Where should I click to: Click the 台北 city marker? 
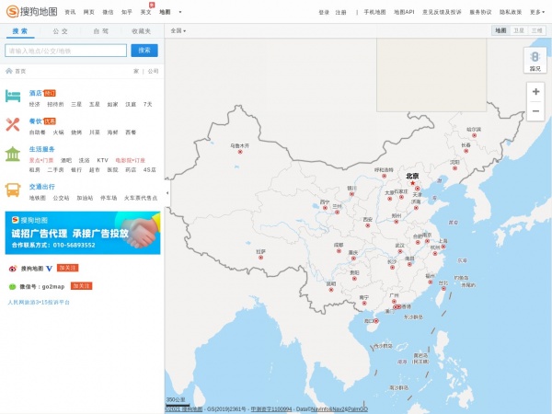coord(443,288)
